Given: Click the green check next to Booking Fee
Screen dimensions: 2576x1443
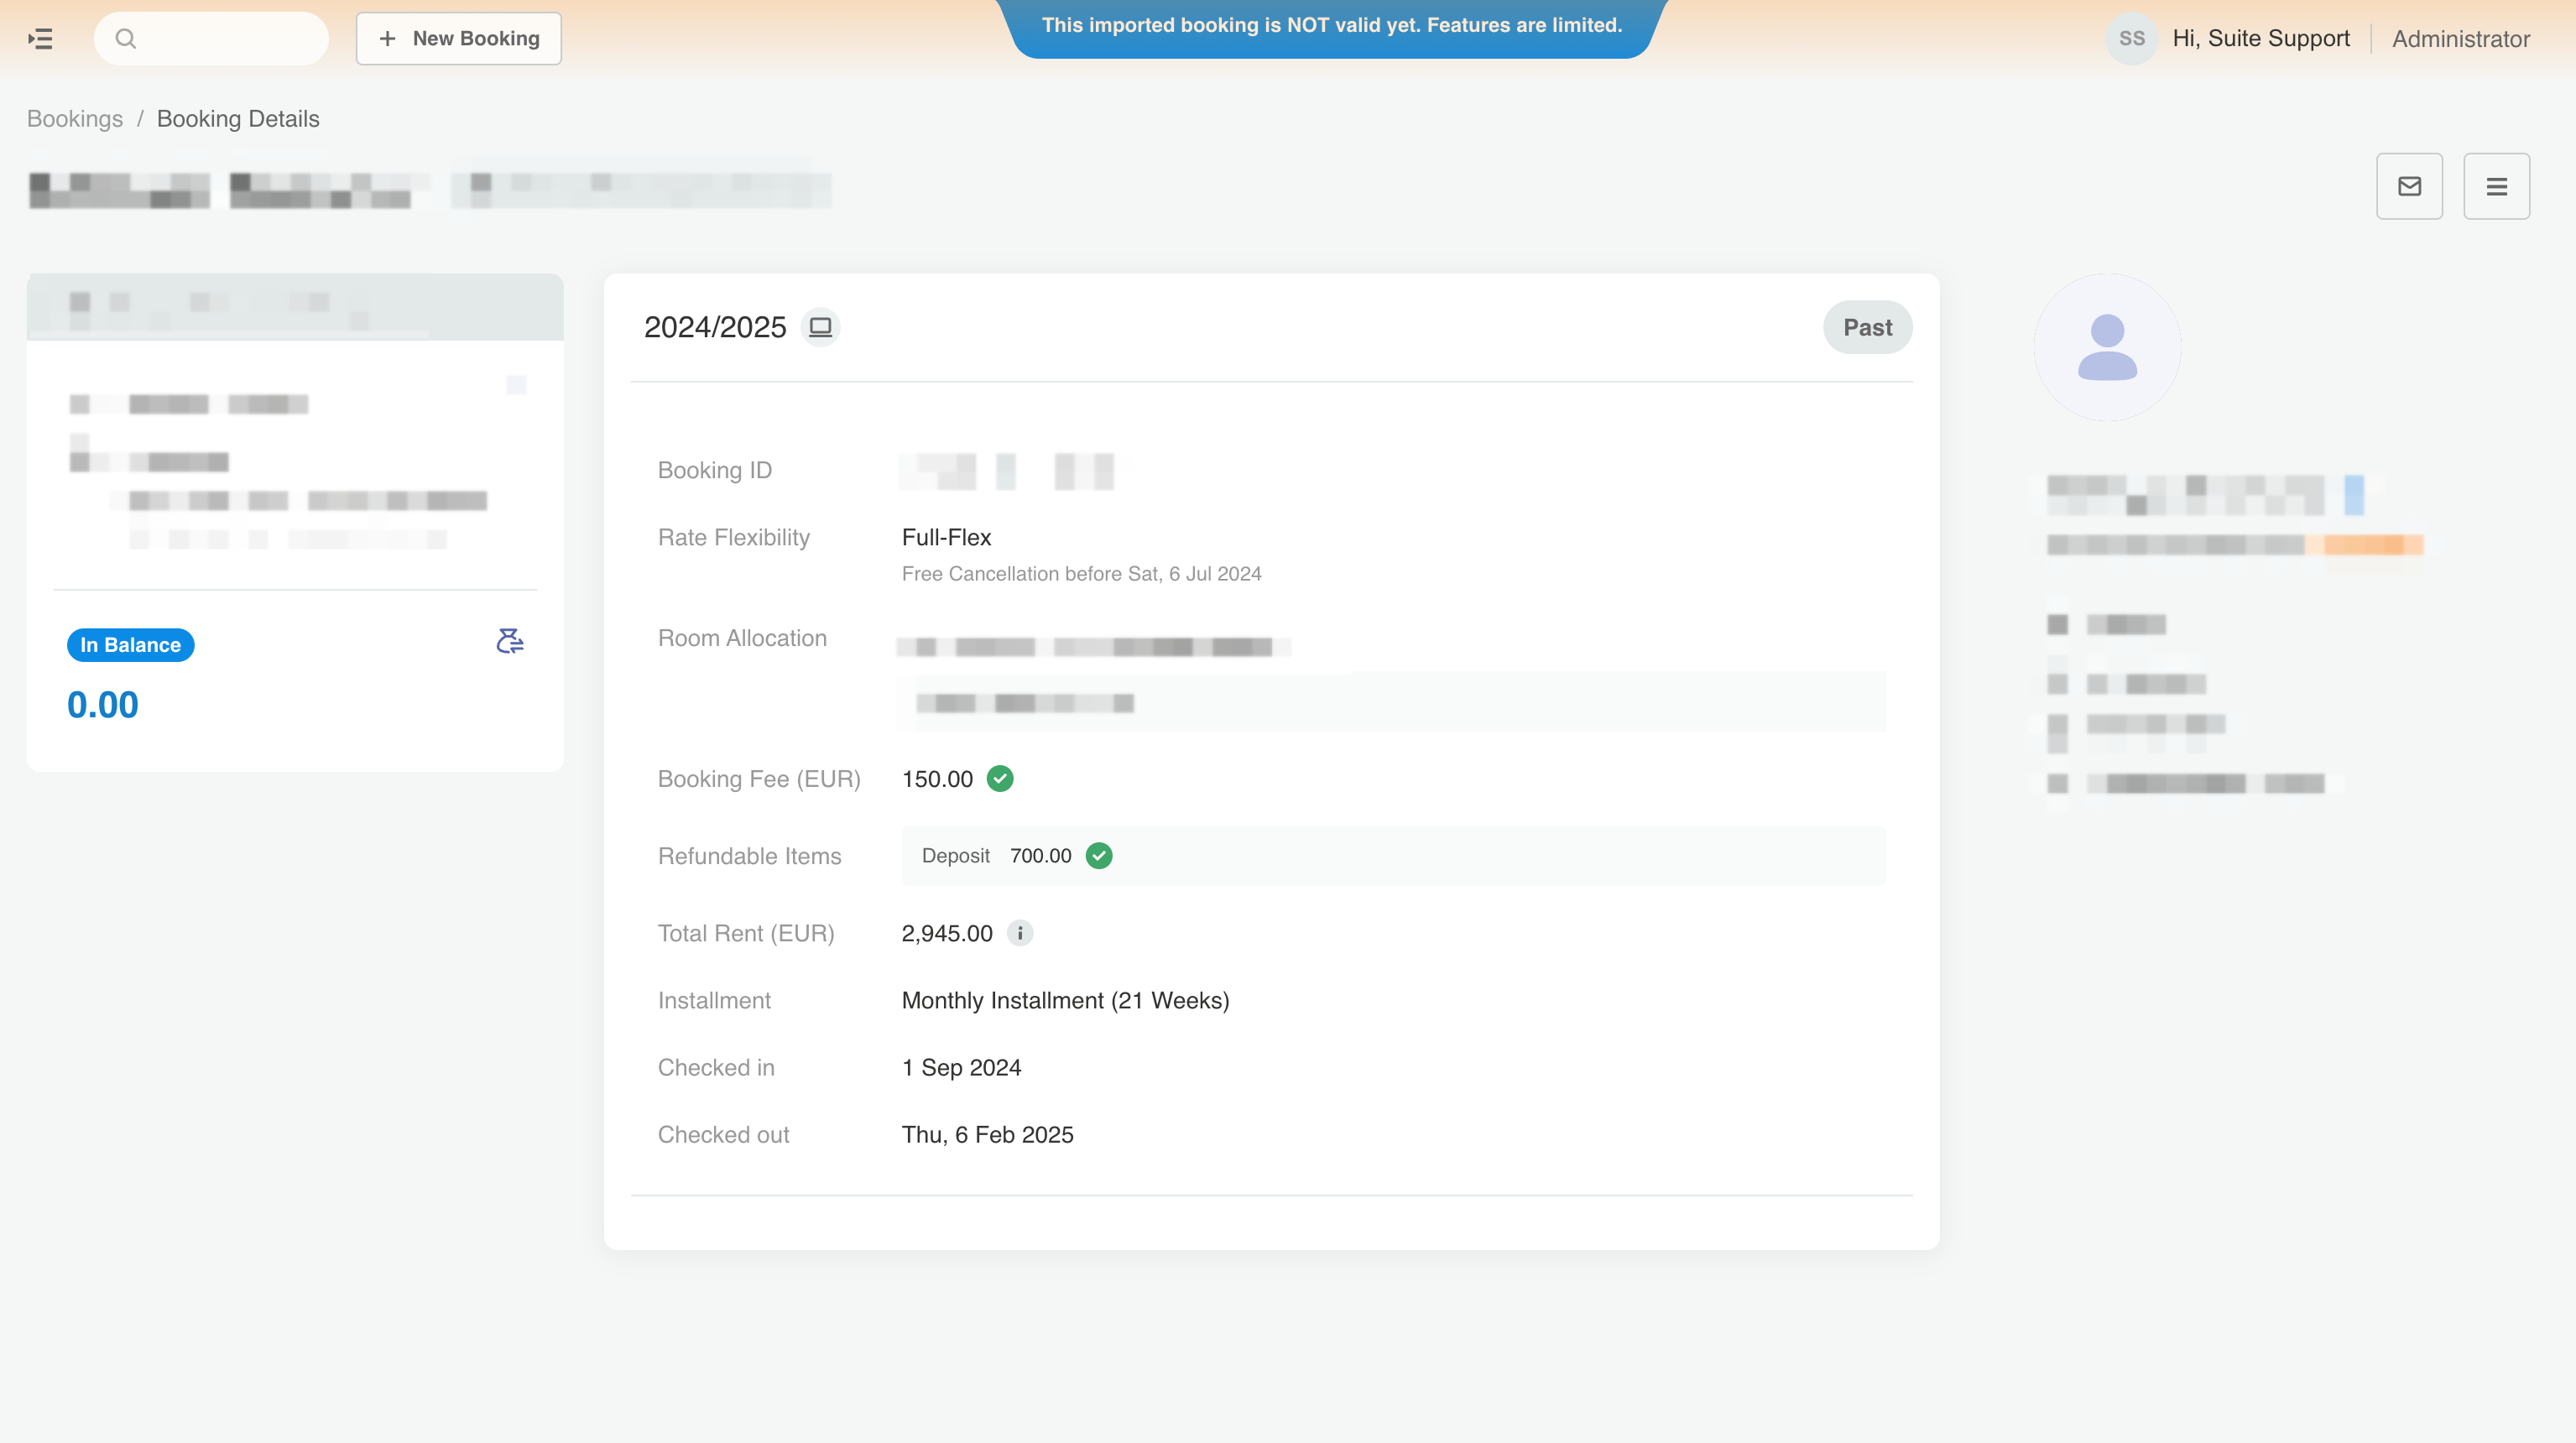Looking at the screenshot, I should (1000, 779).
